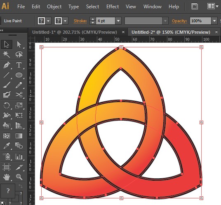The height and width of the screenshot is (205, 221).
Task: Choose the Lasso tool
Action: point(19,54)
